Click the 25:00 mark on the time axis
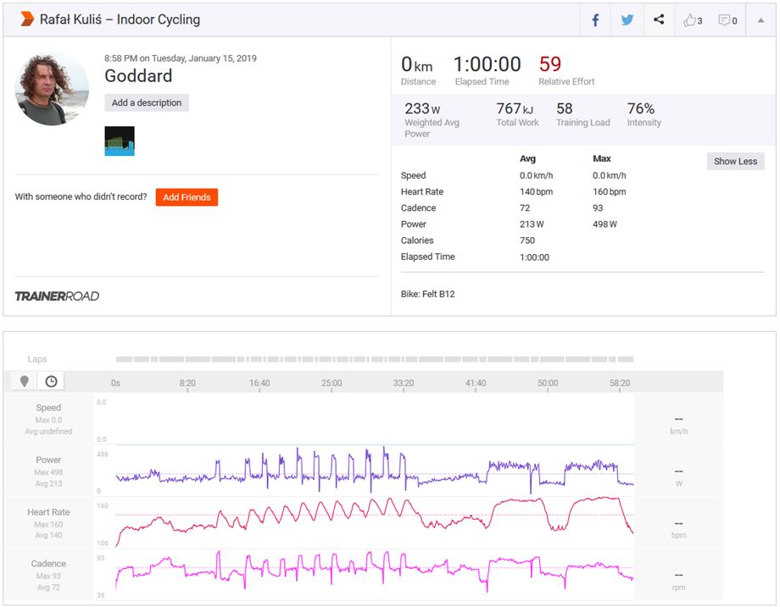Image resolution: width=780 pixels, height=607 pixels. coord(331,384)
